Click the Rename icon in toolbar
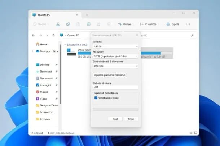Viewport: 220px width, 146px height. (x=88, y=24)
